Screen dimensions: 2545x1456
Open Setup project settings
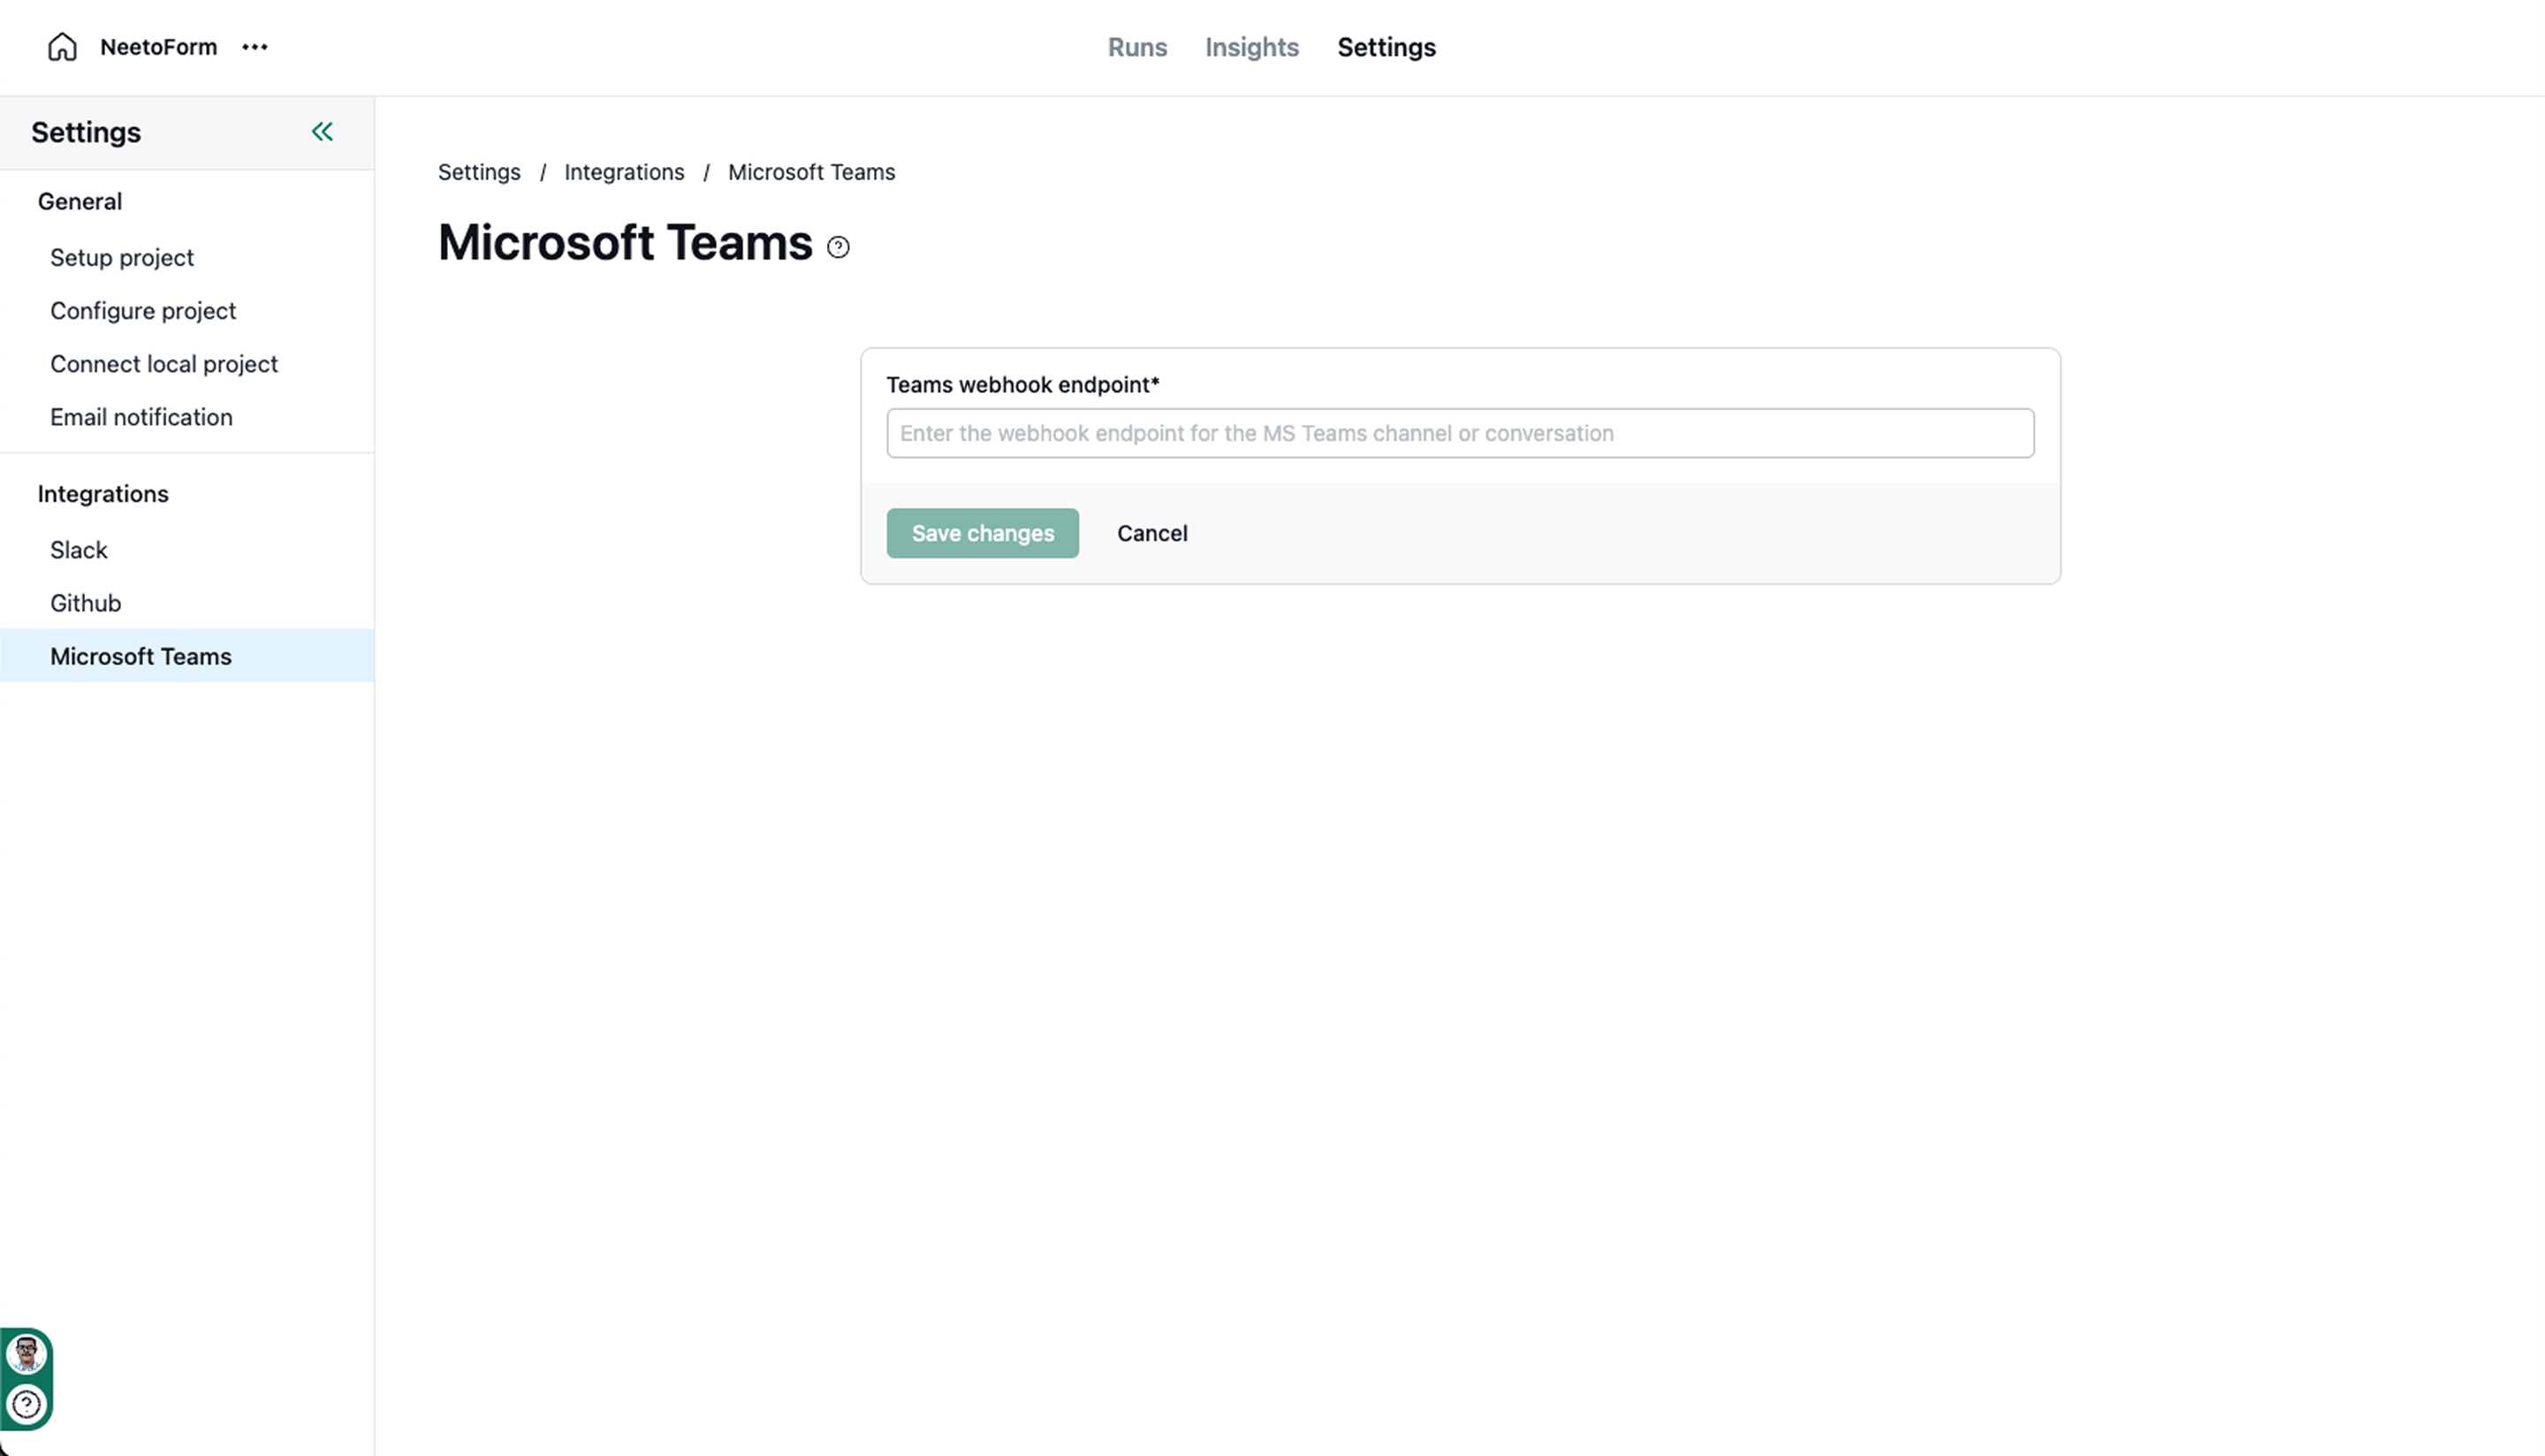[122, 258]
